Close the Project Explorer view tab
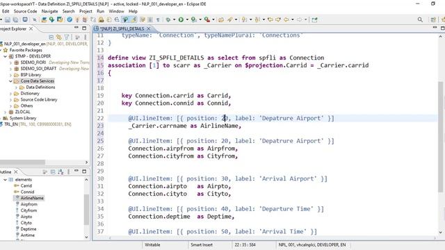The image size is (445, 250). click(x=31, y=28)
